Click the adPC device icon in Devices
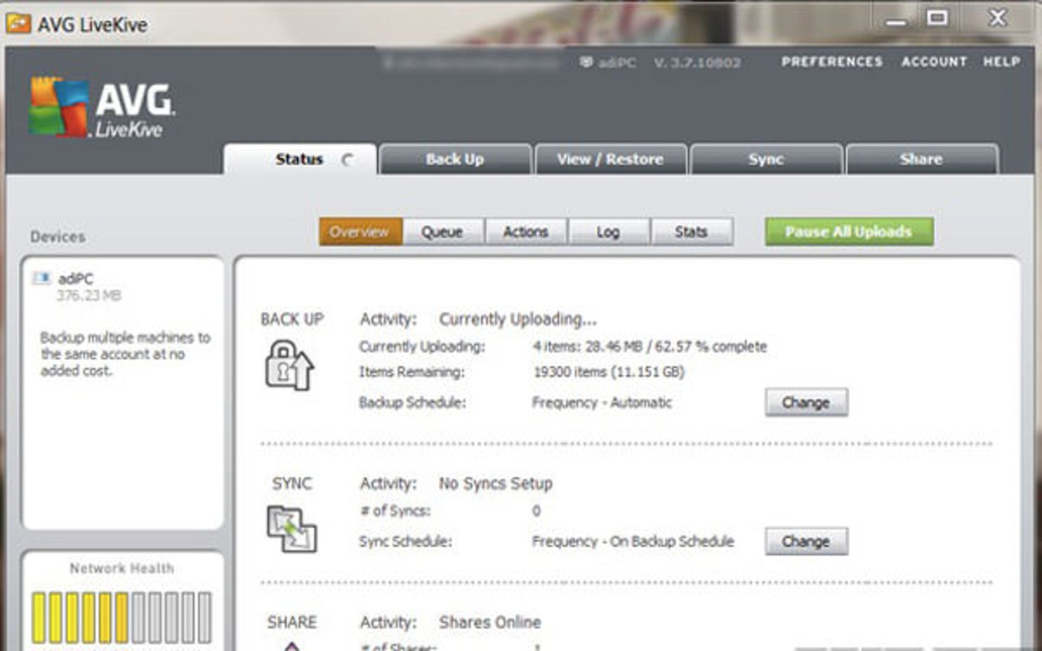Screen dimensions: 1042x651 (42, 278)
